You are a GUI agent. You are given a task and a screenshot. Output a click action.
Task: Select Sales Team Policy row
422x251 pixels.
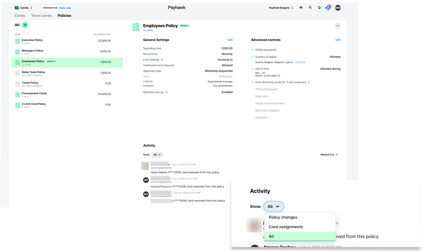pos(67,73)
